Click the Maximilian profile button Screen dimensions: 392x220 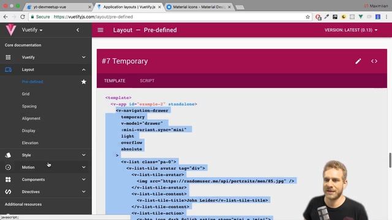click(375, 5)
